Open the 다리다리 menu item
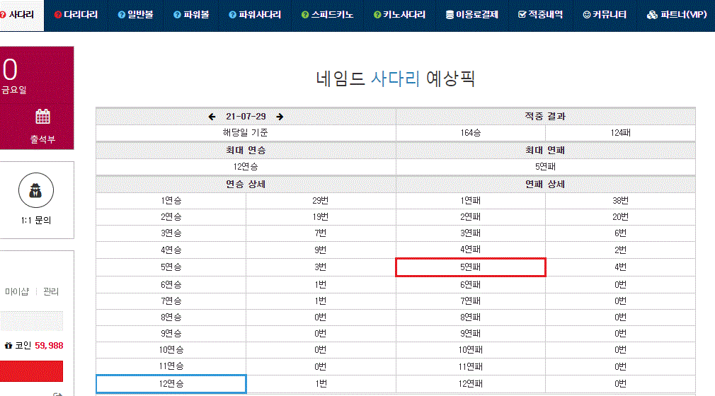Viewport: 715px width, 396px height. (76, 15)
